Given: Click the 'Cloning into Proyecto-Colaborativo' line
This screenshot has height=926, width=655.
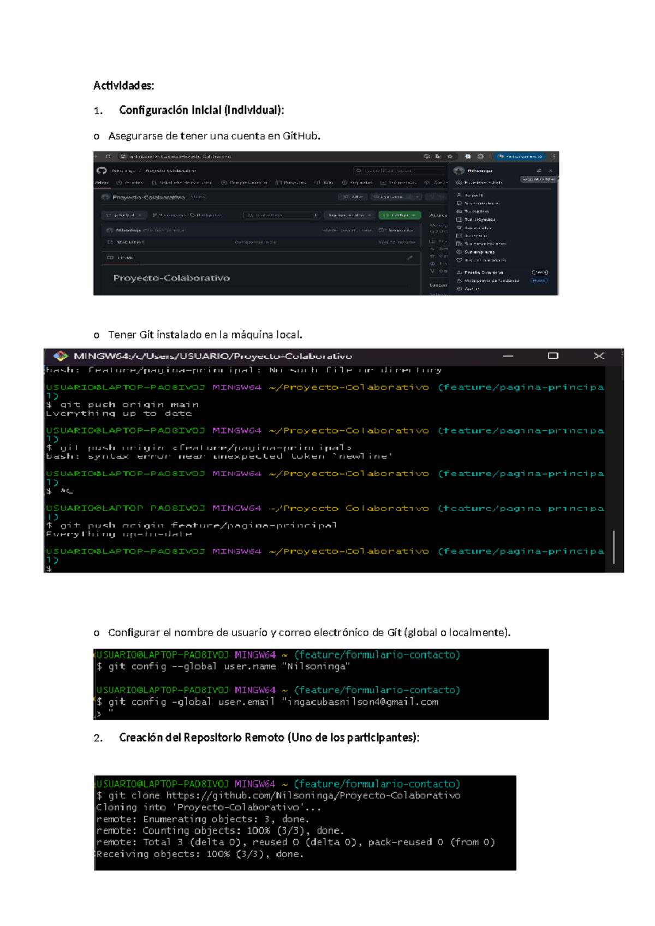Looking at the screenshot, I should [x=209, y=807].
